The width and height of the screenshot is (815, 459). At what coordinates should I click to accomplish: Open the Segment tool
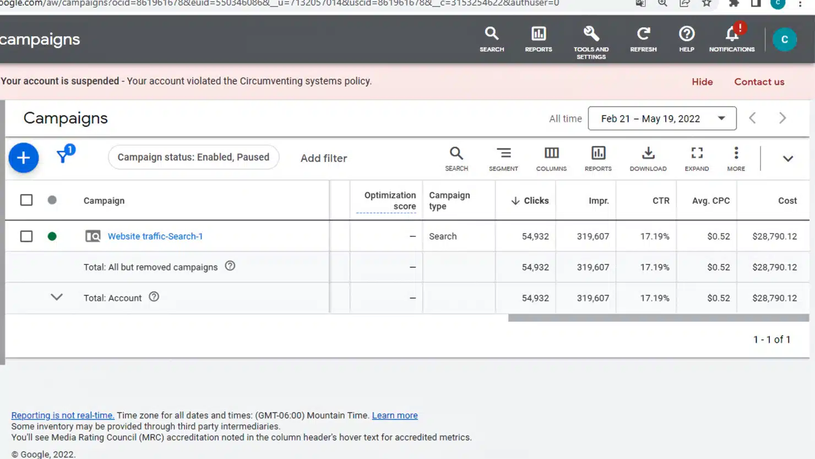coord(503,159)
